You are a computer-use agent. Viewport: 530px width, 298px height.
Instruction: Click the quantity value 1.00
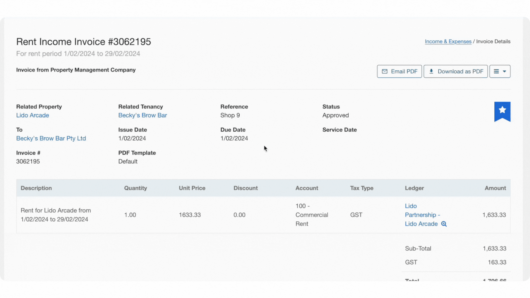pos(130,215)
